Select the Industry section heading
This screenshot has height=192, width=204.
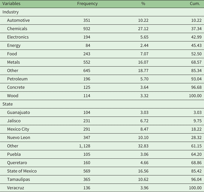pos(10,12)
